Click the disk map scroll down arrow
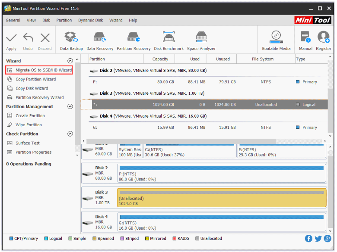This screenshot has width=337, height=252. 330,231
